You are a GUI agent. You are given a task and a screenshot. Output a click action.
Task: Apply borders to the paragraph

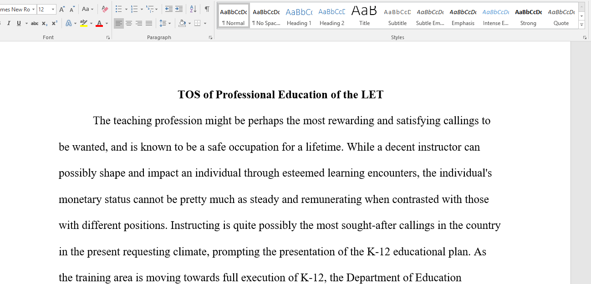(x=197, y=23)
